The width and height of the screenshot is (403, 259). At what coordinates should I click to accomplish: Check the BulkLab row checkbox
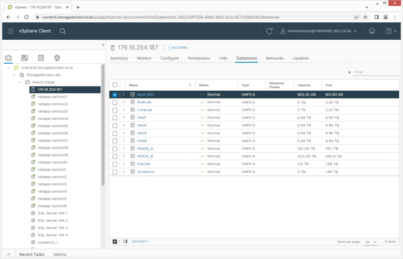115,103
